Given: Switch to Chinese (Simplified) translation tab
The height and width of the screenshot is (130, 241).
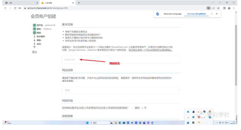Looking at the screenshot, I should (196, 14).
